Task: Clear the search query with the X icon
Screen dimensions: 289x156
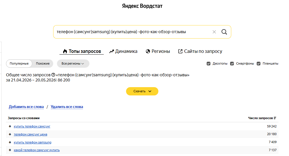Action: coord(214,32)
